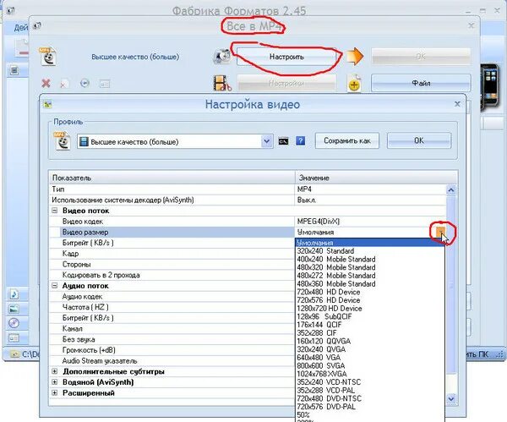Select 720x576 HD Device size

pyautogui.click(x=370, y=300)
